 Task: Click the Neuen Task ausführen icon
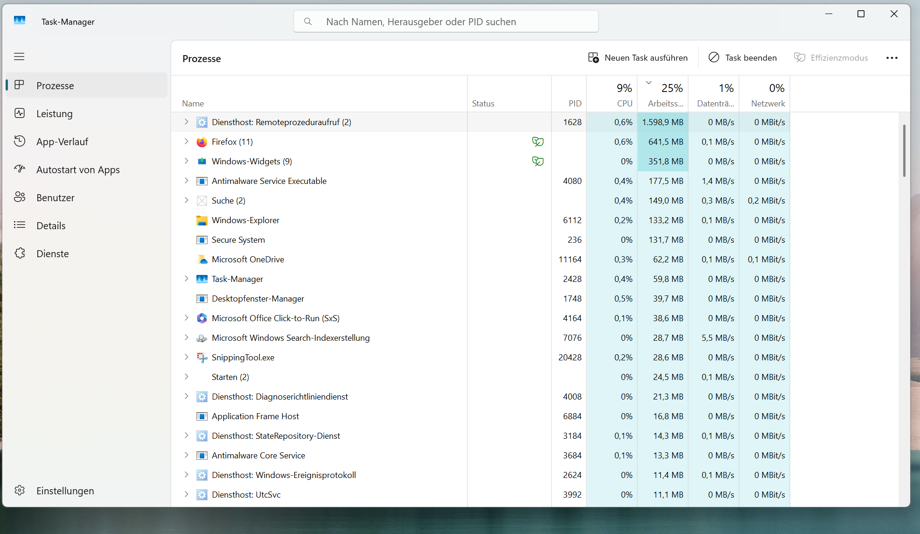click(593, 57)
